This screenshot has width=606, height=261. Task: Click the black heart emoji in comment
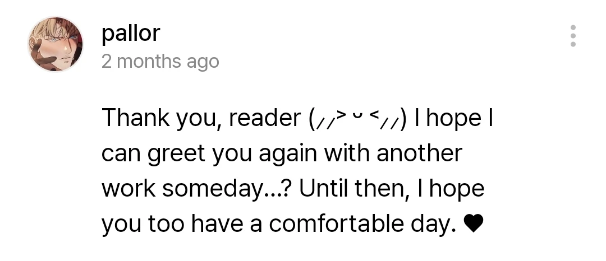coord(473,224)
